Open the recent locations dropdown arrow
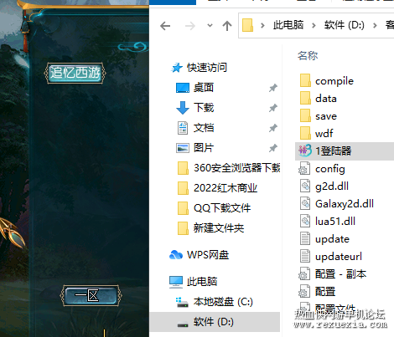Image resolution: width=394 pixels, height=337 pixels. coord(210,26)
